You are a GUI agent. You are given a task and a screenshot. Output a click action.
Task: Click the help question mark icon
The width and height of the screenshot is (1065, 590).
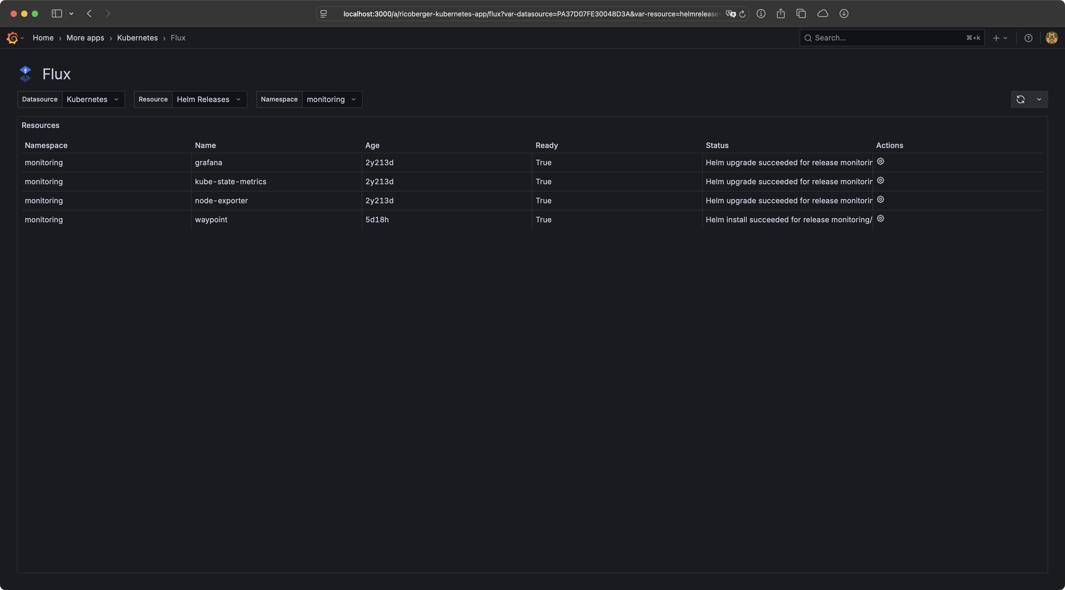1028,38
